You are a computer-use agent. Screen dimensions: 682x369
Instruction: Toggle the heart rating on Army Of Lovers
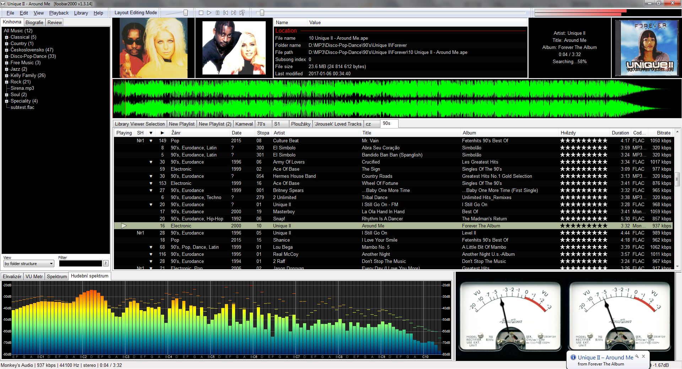pyautogui.click(x=151, y=162)
